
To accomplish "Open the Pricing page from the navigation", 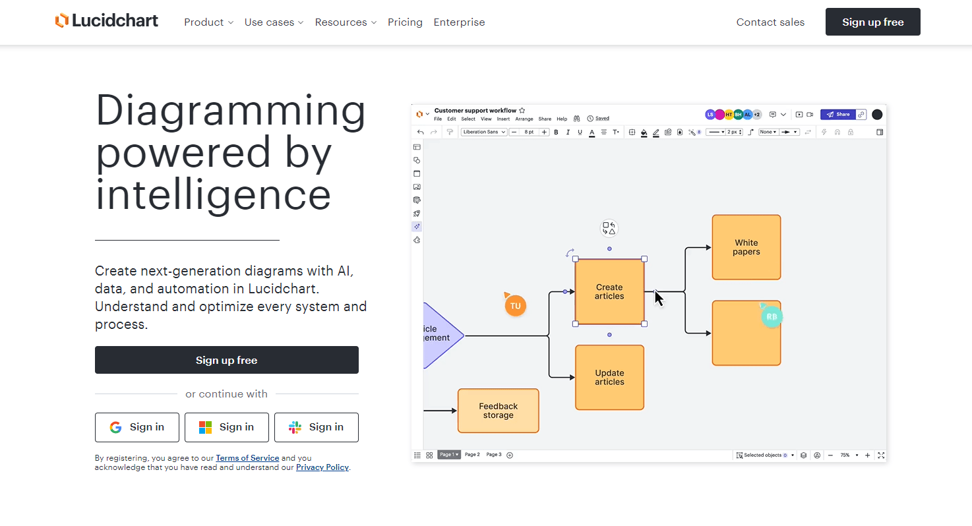I will (405, 22).
